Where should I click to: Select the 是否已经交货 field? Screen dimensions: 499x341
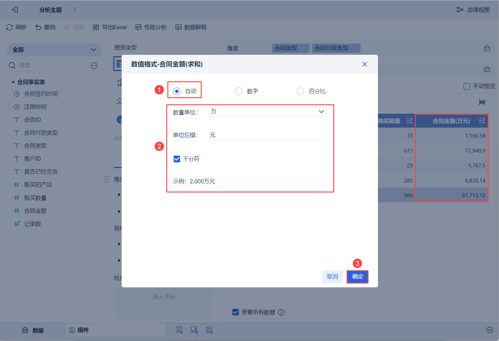point(36,172)
